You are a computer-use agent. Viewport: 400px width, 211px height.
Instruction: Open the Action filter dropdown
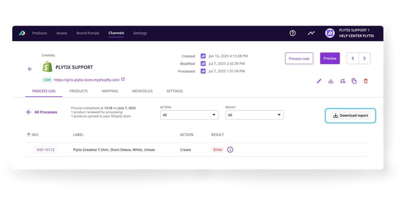190,115
